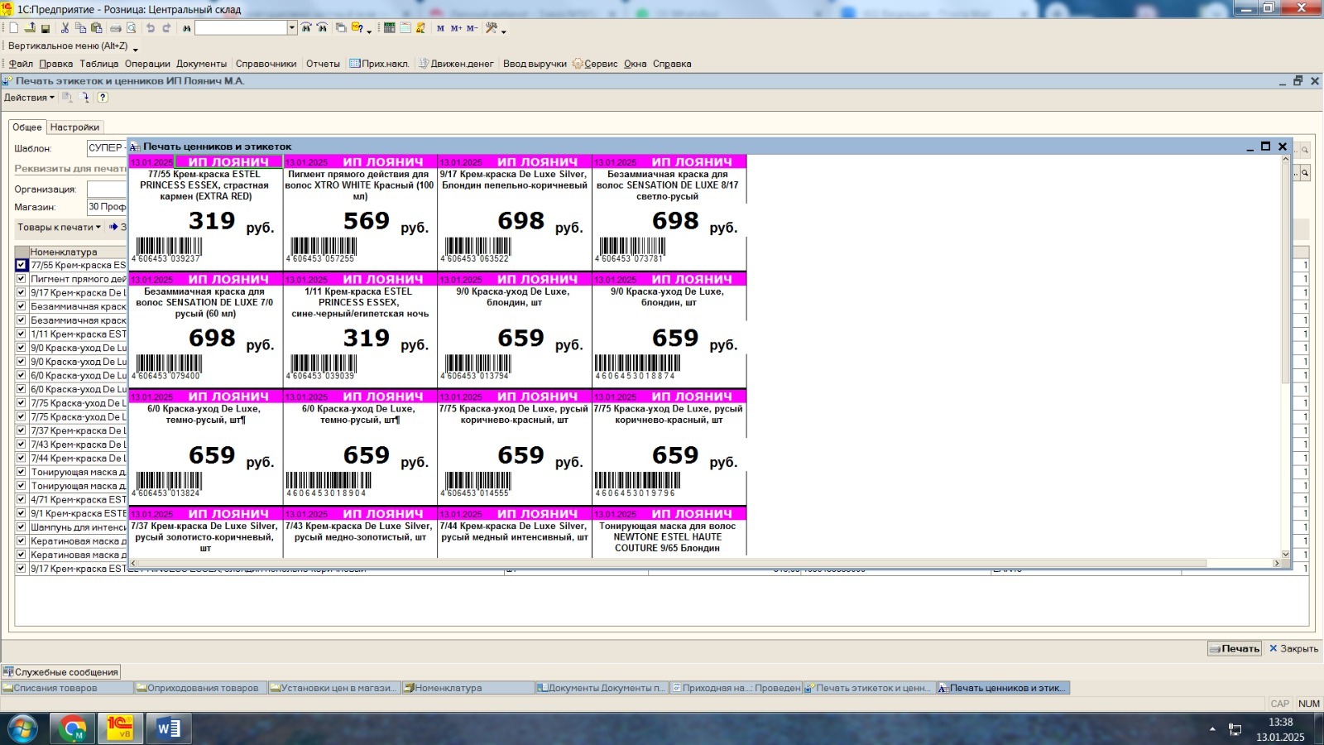Expand the toolbar search field dropdown arrow
The image size is (1324, 745).
pos(292,28)
